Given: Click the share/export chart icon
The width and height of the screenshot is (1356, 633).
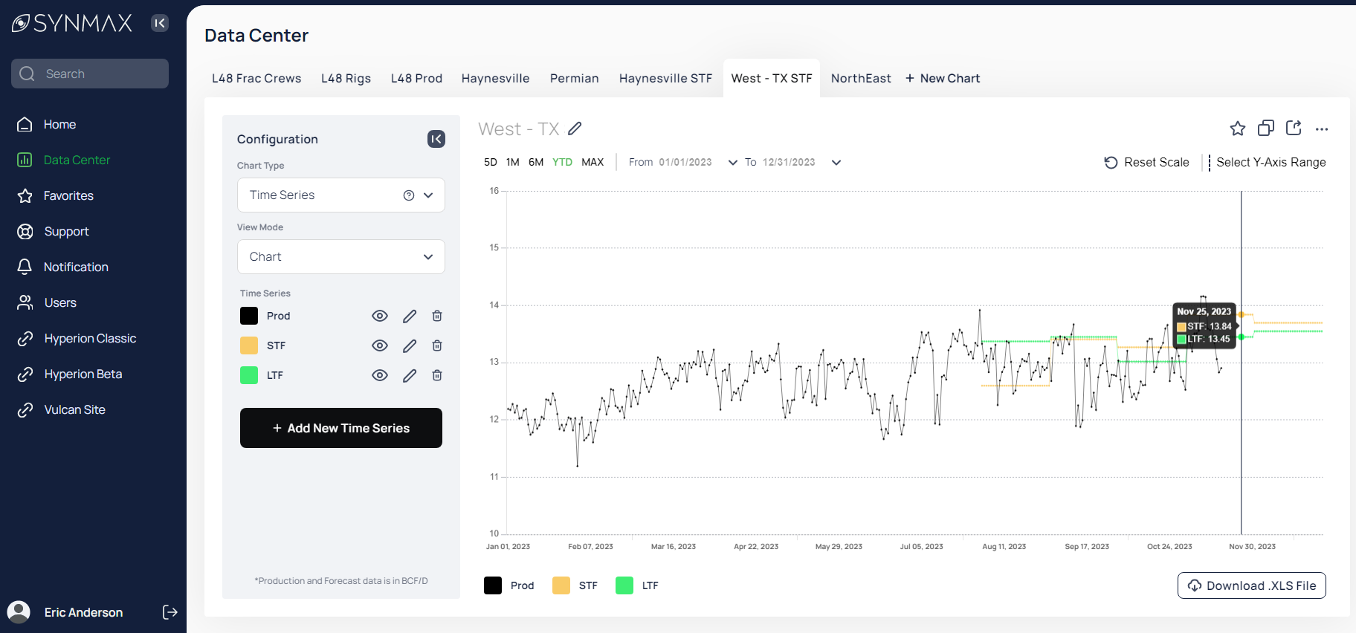Looking at the screenshot, I should point(1294,128).
